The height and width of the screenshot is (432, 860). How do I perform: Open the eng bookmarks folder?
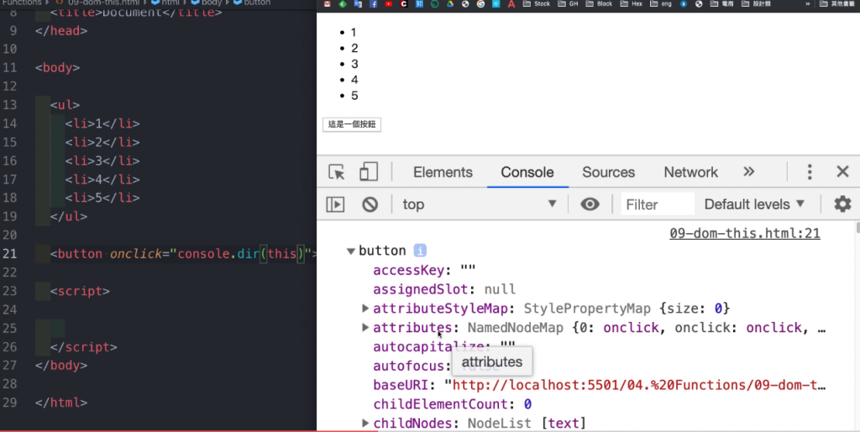(661, 4)
